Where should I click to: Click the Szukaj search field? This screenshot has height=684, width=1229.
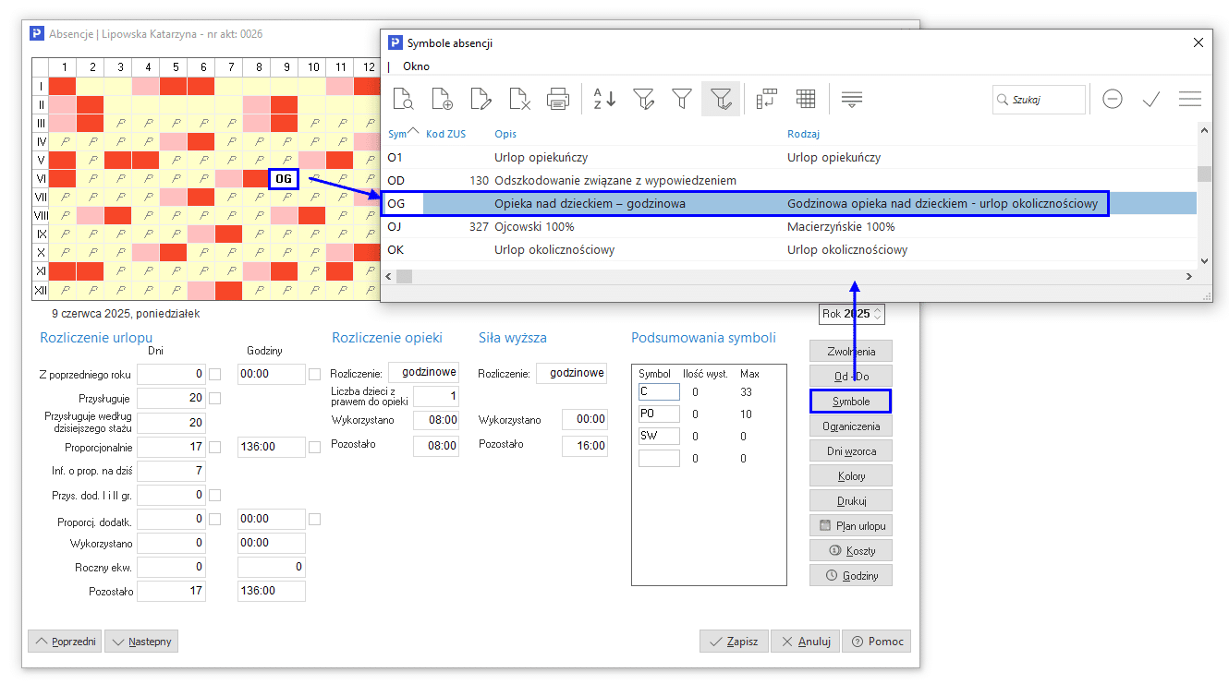1044,99
